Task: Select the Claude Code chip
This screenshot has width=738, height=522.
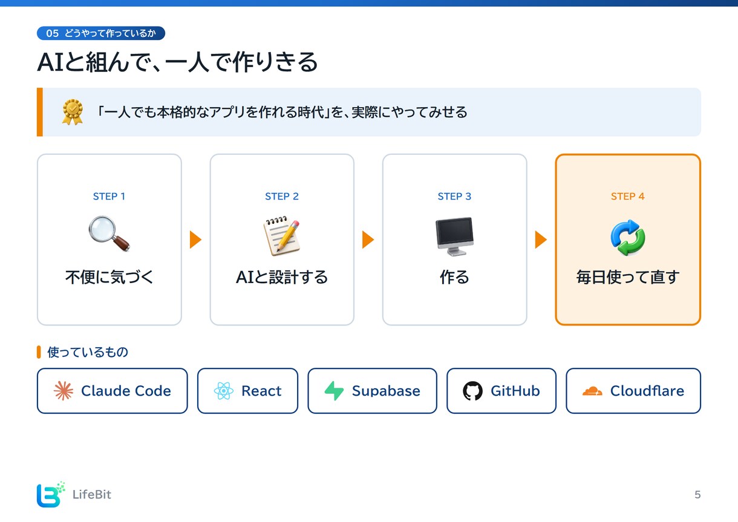Action: pos(113,391)
